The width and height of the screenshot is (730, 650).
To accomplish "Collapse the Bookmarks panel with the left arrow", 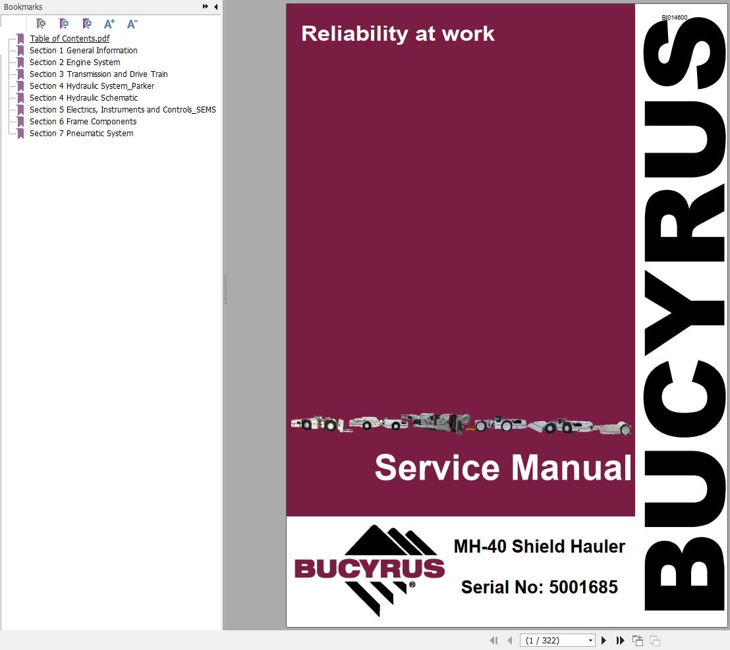I will click(215, 7).
